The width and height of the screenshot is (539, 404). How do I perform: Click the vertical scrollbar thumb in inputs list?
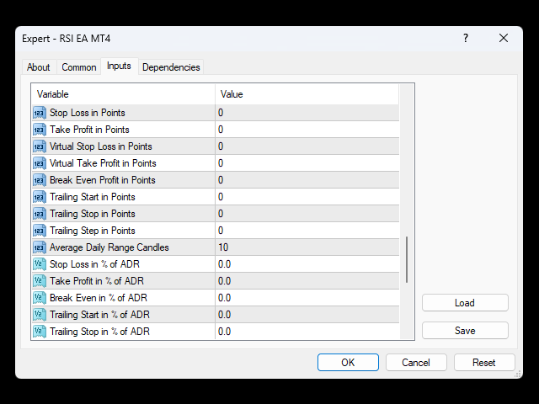pos(407,260)
